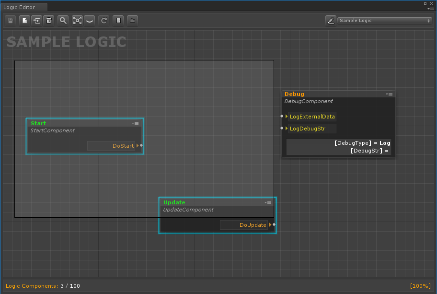Viewport: 437px width, 294px height.
Task: Click the LogExternalData input label
Action: (312, 117)
